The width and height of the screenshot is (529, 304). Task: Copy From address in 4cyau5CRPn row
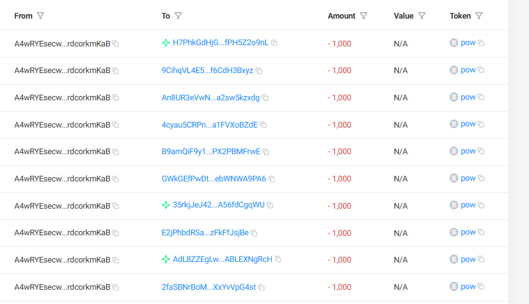pos(116,125)
